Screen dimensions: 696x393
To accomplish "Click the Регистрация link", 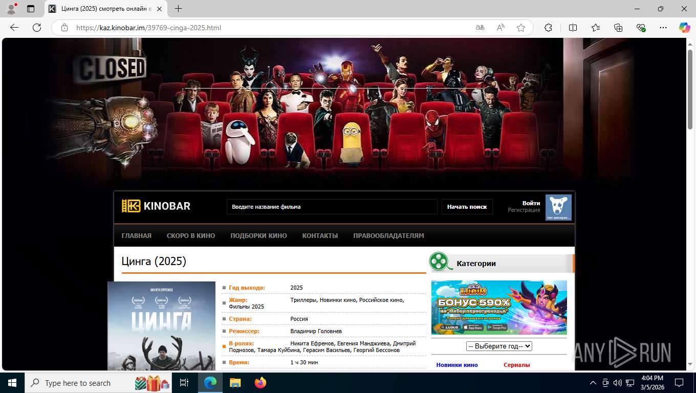I will [524, 210].
